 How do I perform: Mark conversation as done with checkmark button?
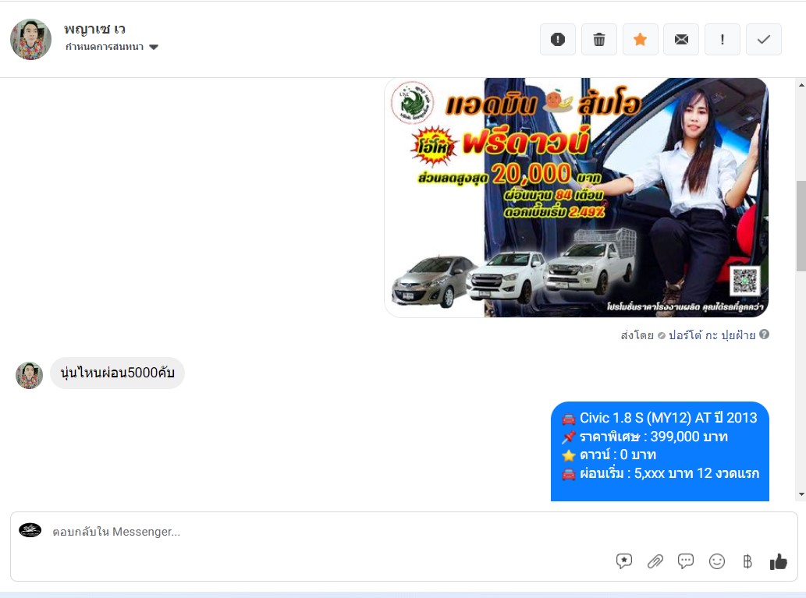(764, 39)
